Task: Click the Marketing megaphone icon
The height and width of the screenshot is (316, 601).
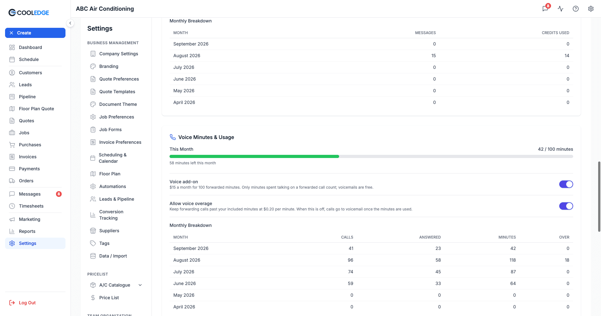Action: 12,219
